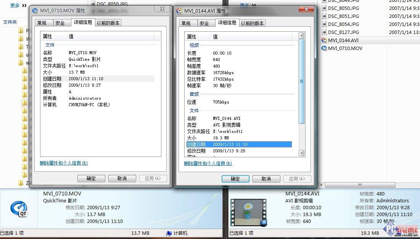
Task: Click the 帧速率 30 帧/秒 row
Action: (239, 86)
